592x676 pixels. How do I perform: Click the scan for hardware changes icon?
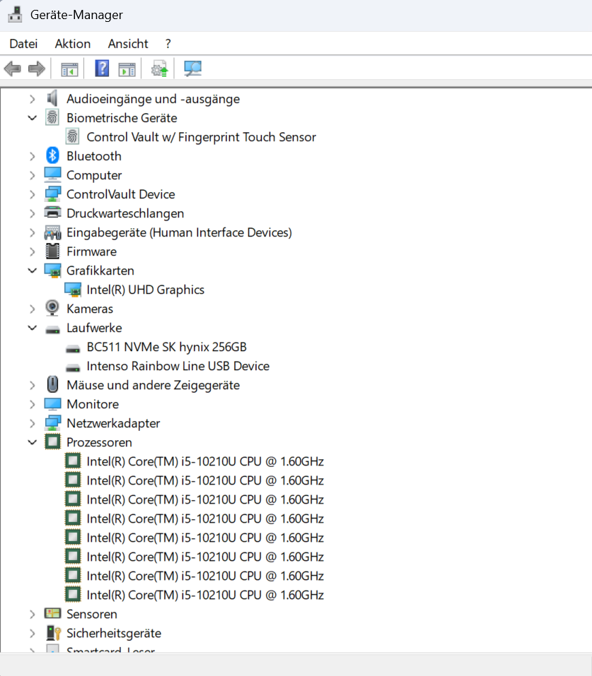pos(192,69)
